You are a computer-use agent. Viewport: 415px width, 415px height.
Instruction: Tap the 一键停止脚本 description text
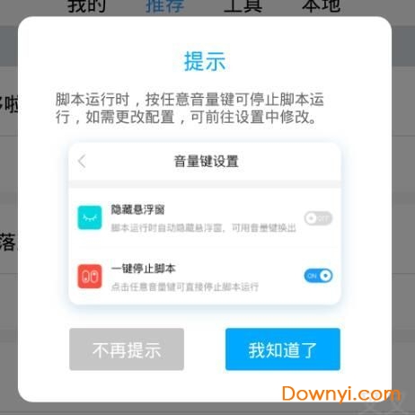[185, 287]
